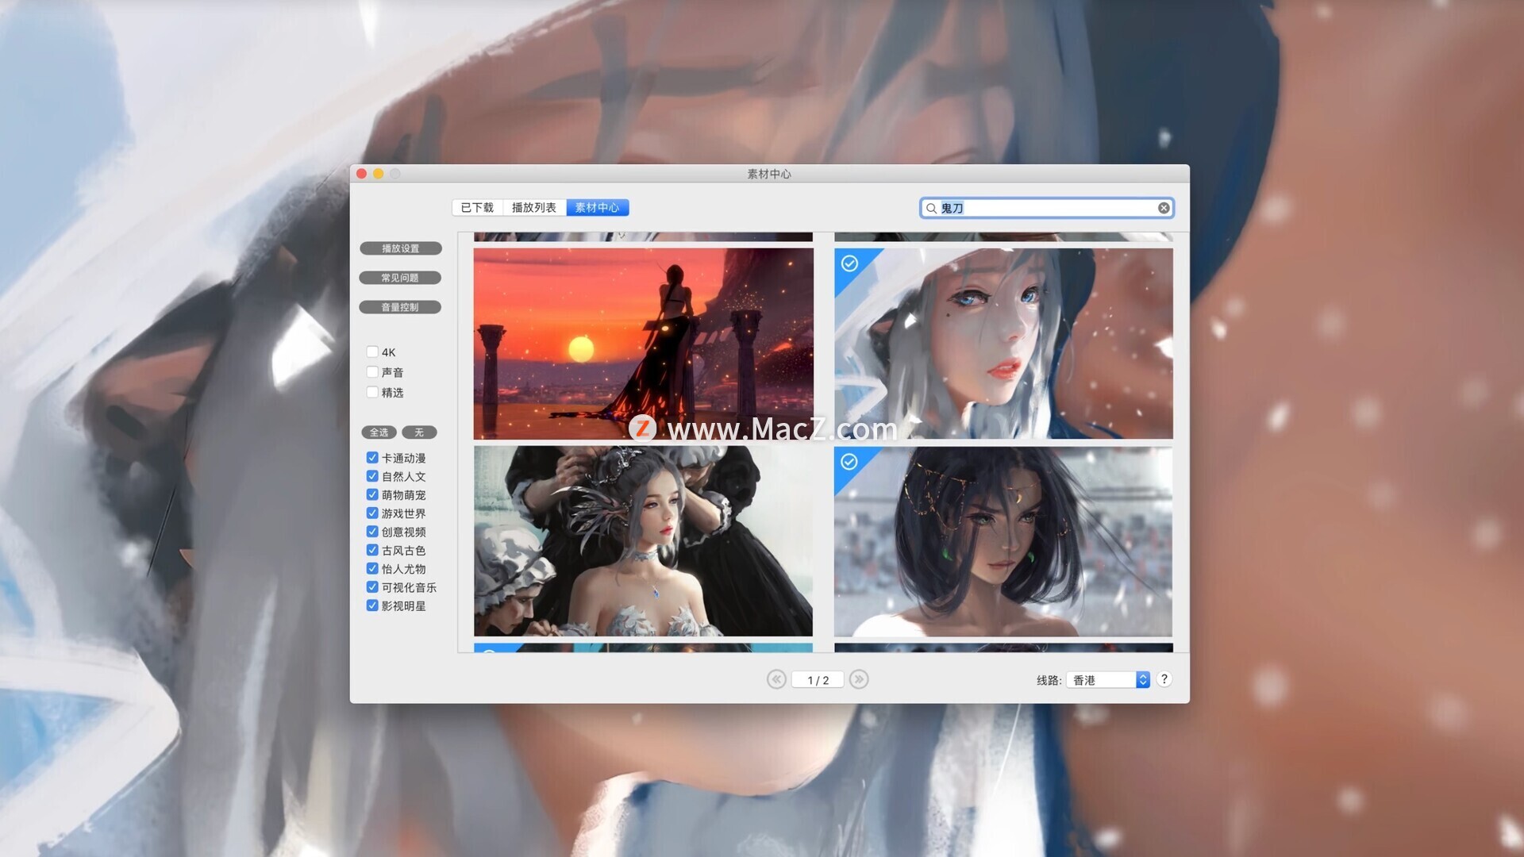Select the dark-haired girl with gold headpiece thumbnail
The height and width of the screenshot is (857, 1524).
click(x=1003, y=541)
